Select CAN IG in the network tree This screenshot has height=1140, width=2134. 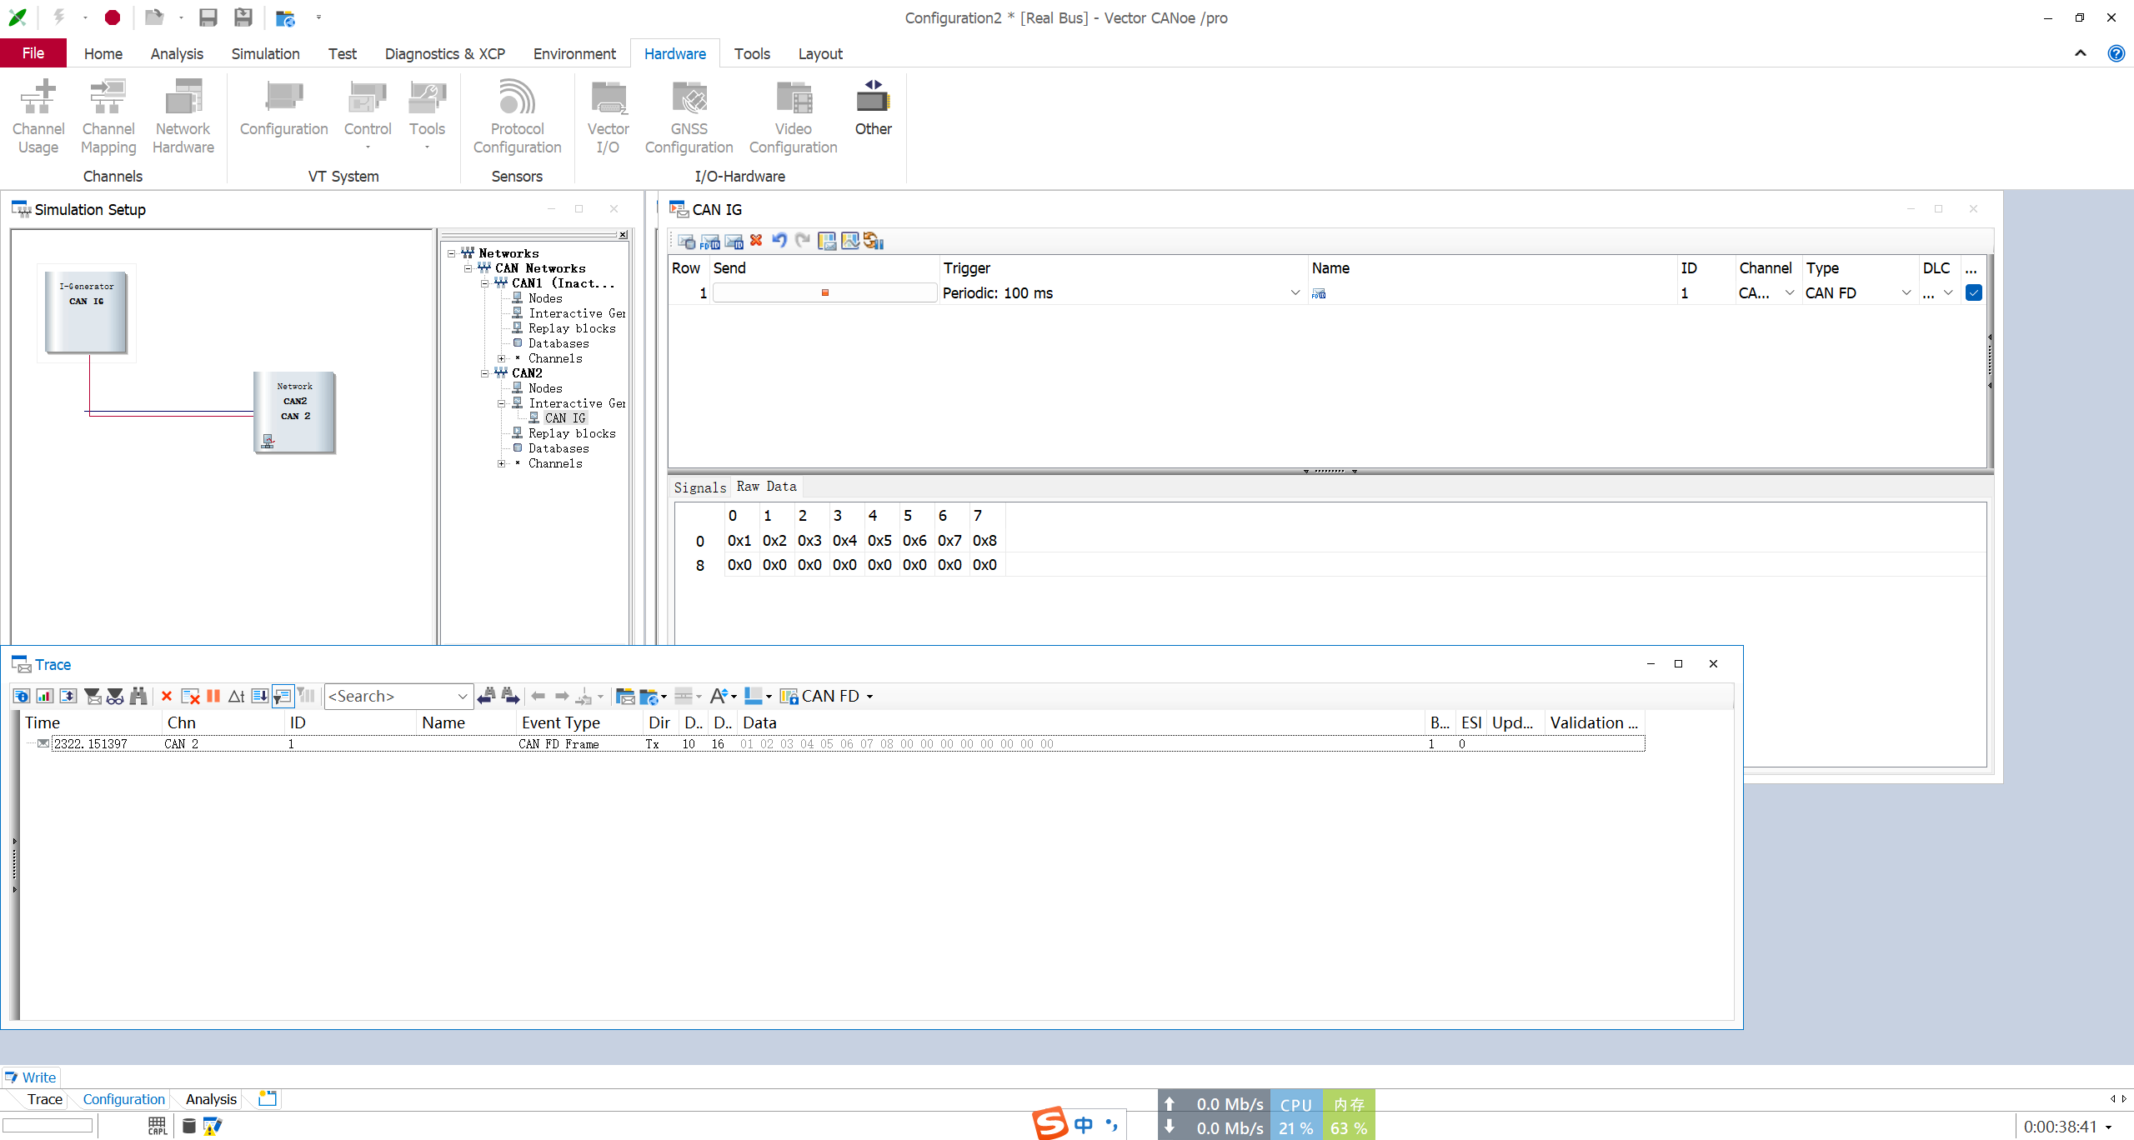(x=565, y=418)
